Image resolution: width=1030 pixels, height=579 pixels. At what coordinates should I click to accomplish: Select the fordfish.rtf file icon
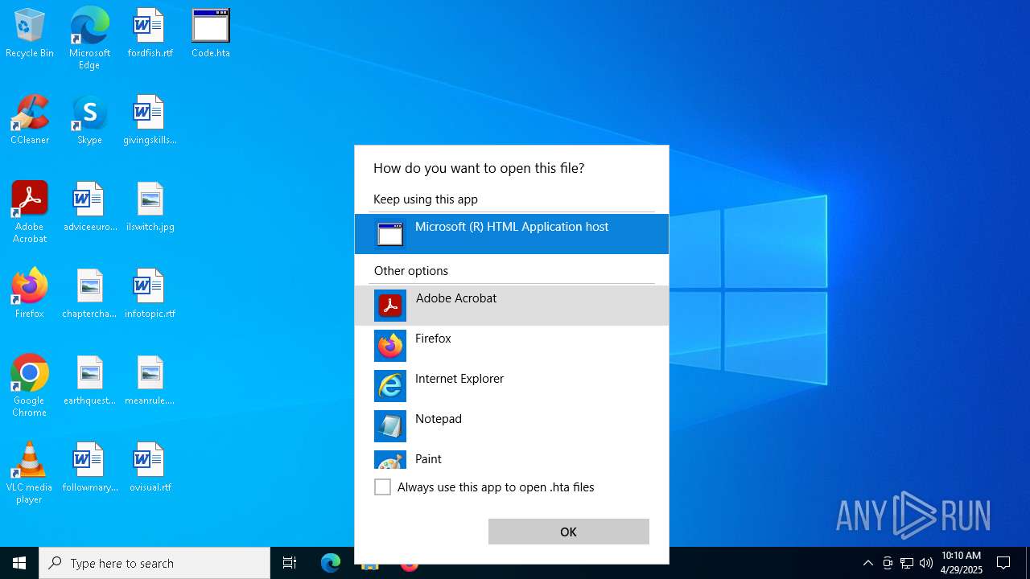point(150,33)
